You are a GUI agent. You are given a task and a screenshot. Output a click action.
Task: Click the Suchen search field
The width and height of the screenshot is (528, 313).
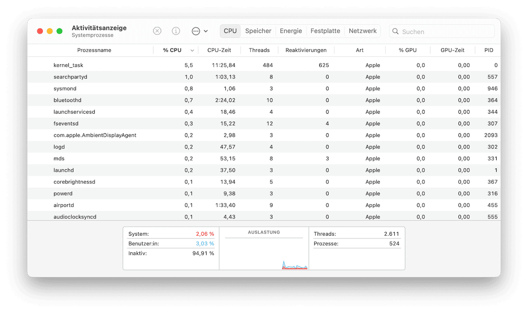442,31
